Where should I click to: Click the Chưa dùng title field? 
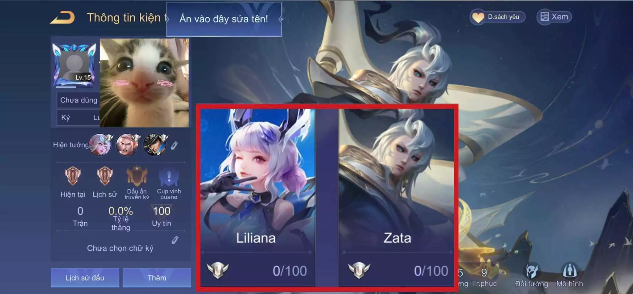point(79,100)
